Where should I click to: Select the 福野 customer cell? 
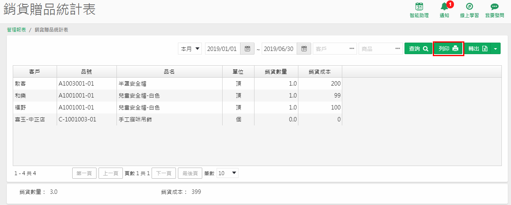point(35,107)
